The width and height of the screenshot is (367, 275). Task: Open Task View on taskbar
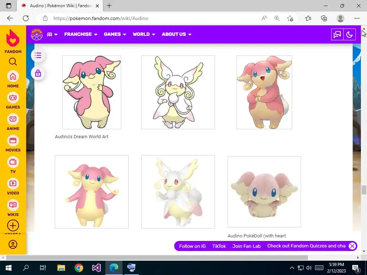[x=43, y=267]
